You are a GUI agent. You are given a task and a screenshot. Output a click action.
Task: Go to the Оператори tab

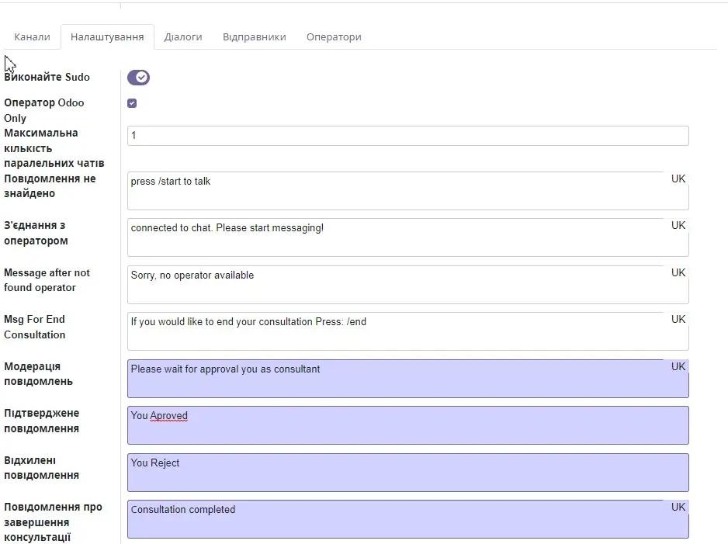334,36
